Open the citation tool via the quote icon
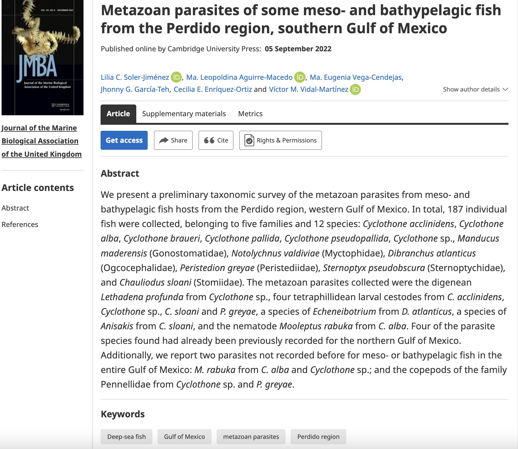518x449 pixels. click(x=209, y=140)
